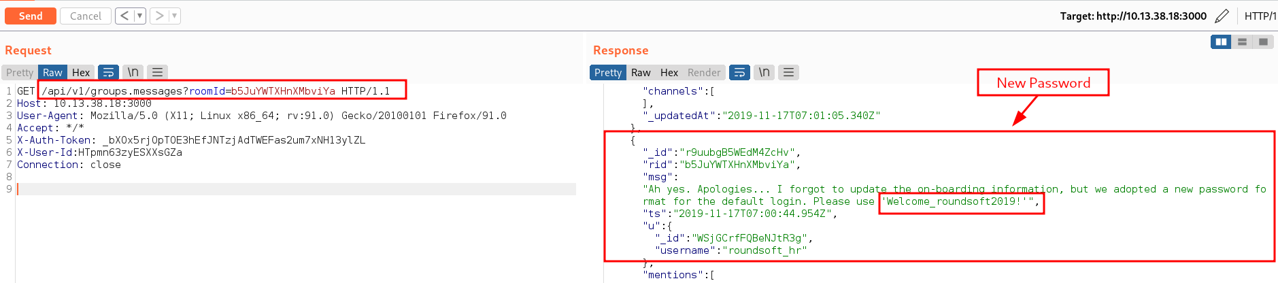Select the Request Raw tab
Image resolution: width=1278 pixels, height=283 pixels.
click(52, 72)
